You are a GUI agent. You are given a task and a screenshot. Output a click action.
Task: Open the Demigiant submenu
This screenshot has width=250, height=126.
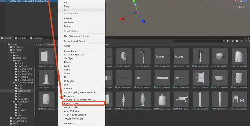82,96
